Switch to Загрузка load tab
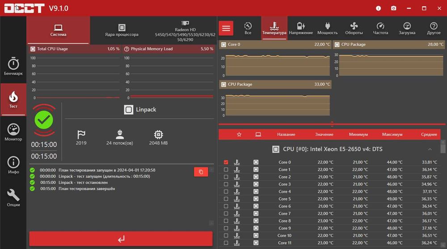The height and width of the screenshot is (249, 447). pyautogui.click(x=407, y=28)
